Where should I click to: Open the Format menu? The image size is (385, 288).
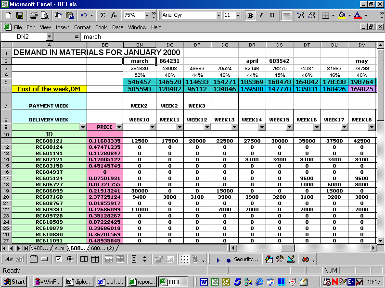[x=82, y=27]
